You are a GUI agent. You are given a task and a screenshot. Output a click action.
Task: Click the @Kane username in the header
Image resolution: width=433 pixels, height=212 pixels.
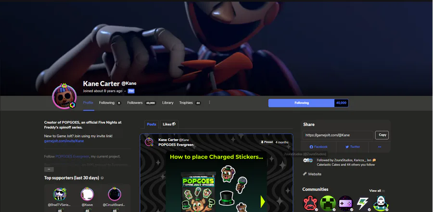(x=129, y=83)
